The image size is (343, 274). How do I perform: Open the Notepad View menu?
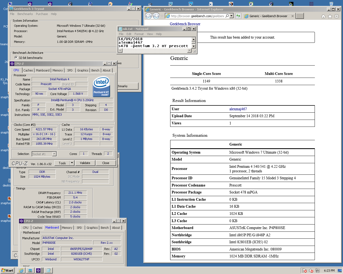coord(150,34)
